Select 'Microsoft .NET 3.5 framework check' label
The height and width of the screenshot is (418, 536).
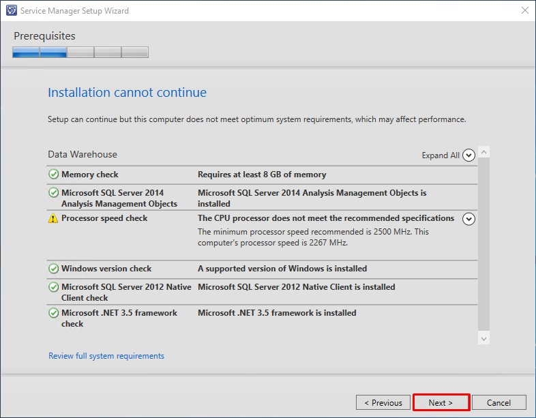pos(119,318)
